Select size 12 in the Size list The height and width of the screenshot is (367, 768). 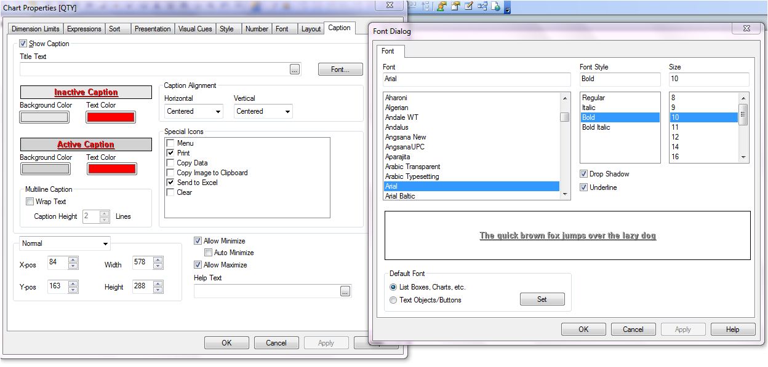tap(704, 137)
